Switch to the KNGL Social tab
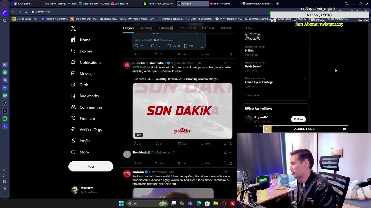Viewport: 371px width, 208px height. point(188,28)
